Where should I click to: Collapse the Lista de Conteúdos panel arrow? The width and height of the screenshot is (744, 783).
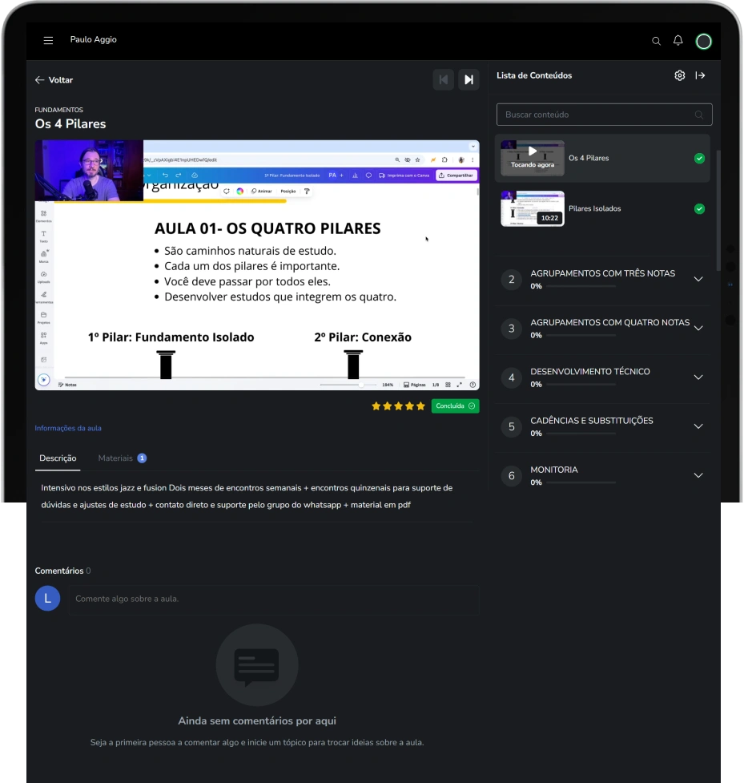(701, 75)
